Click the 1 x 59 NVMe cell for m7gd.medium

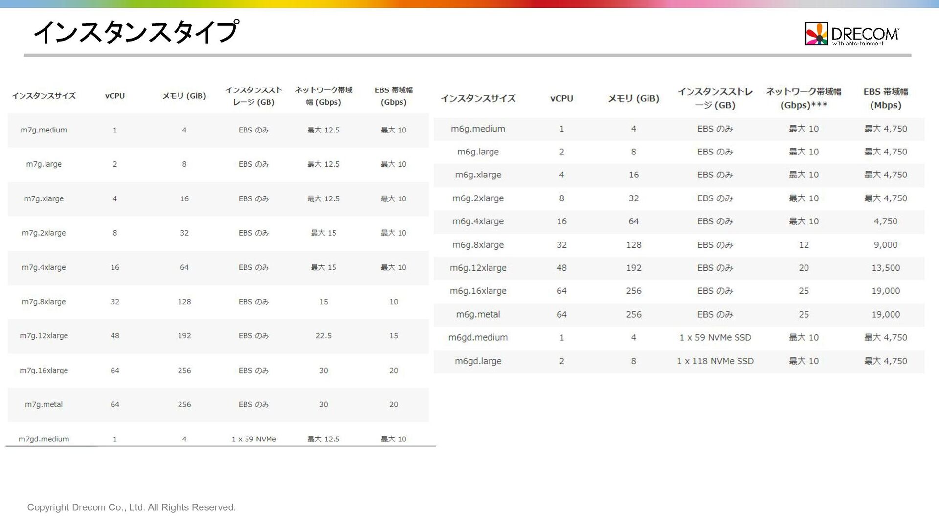254,439
